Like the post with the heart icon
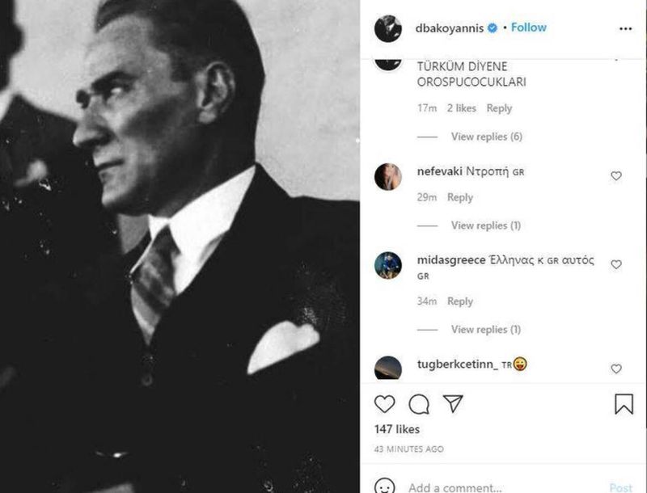 tap(385, 404)
